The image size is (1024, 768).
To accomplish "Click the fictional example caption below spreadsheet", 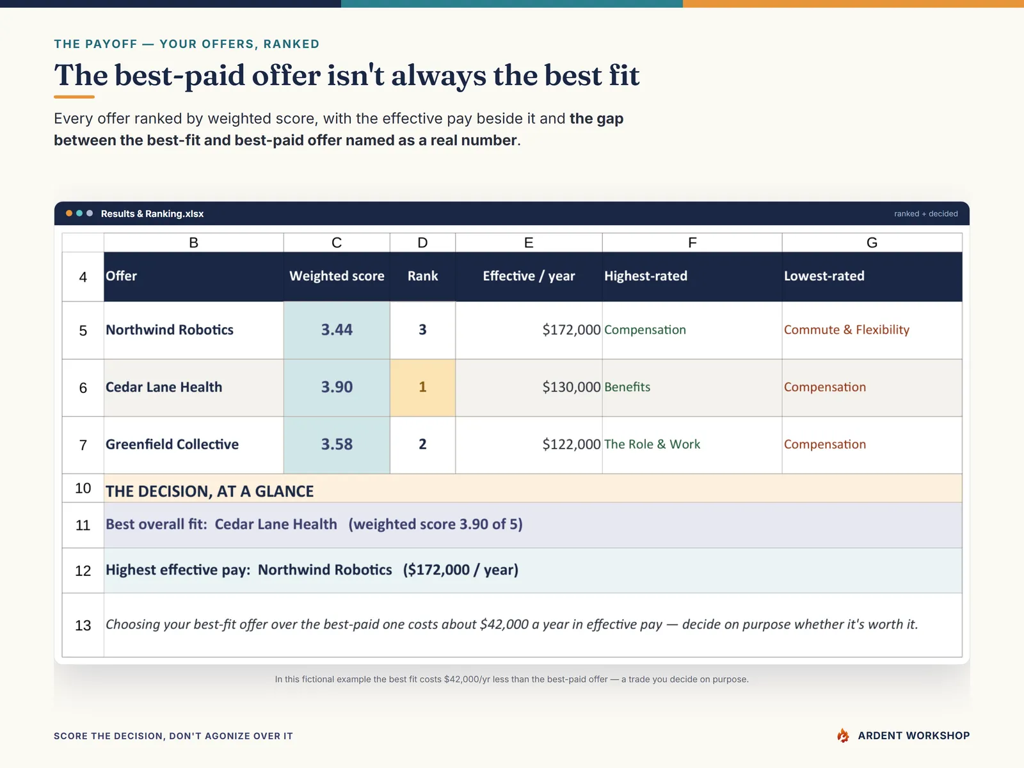I will (x=512, y=679).
